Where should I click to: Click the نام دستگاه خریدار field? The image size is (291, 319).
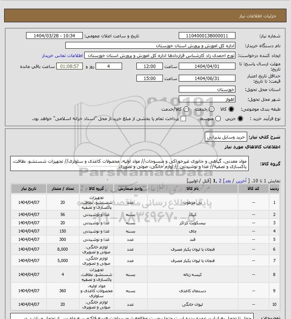click(150, 46)
